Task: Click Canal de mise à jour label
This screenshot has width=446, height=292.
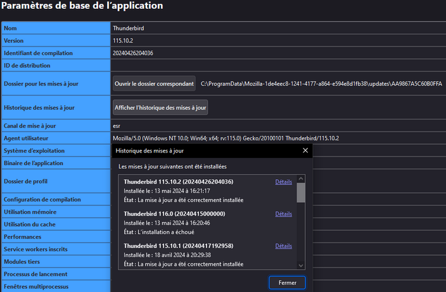Action: [30, 126]
